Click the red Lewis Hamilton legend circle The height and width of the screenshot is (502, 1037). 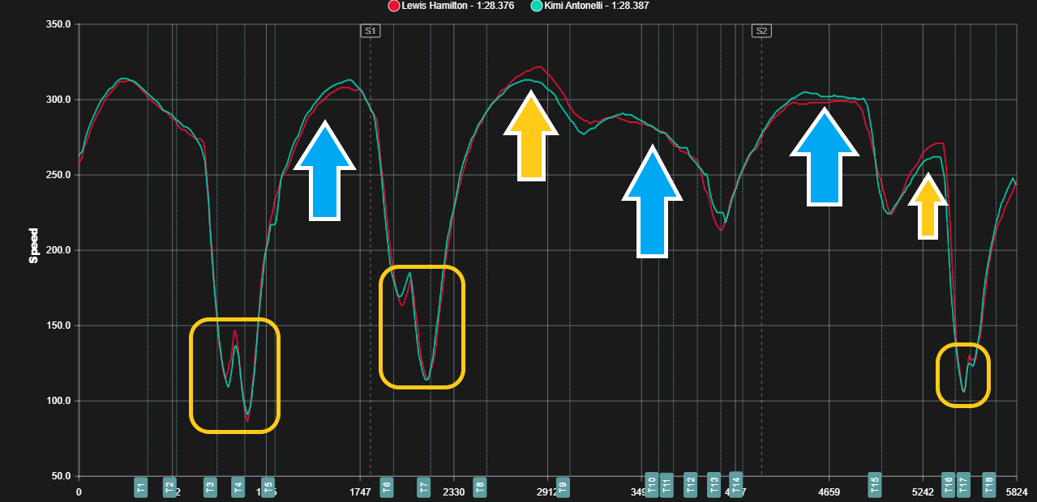pyautogui.click(x=394, y=6)
